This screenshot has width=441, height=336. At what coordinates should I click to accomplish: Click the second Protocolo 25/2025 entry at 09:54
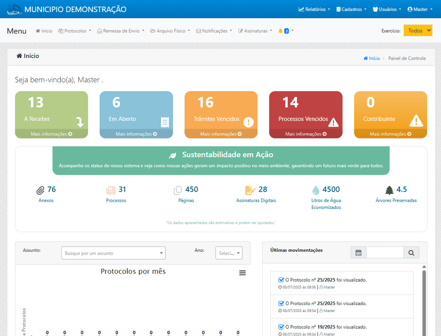342,307
